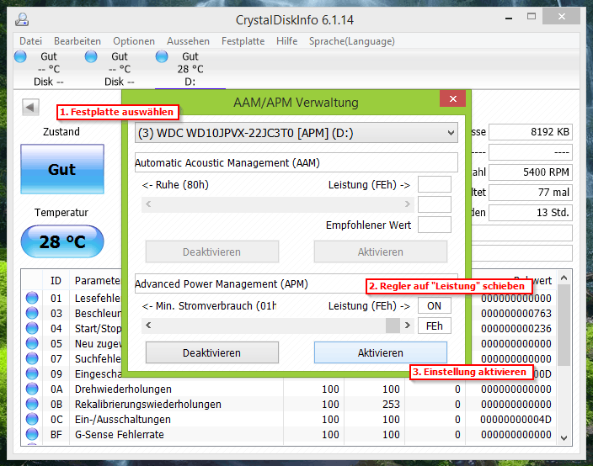The height and width of the screenshot is (466, 593).
Task: Click disabled Aktivieren in the AAM section
Action: (x=381, y=252)
